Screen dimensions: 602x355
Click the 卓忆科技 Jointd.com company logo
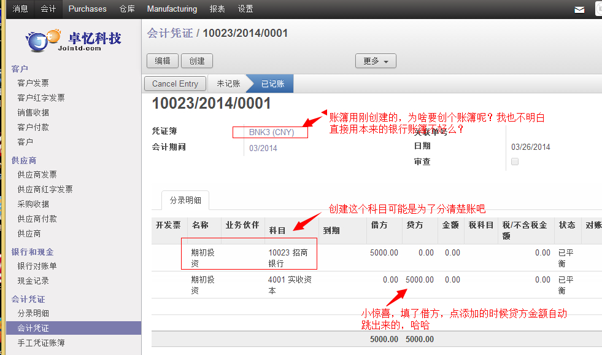(74, 40)
